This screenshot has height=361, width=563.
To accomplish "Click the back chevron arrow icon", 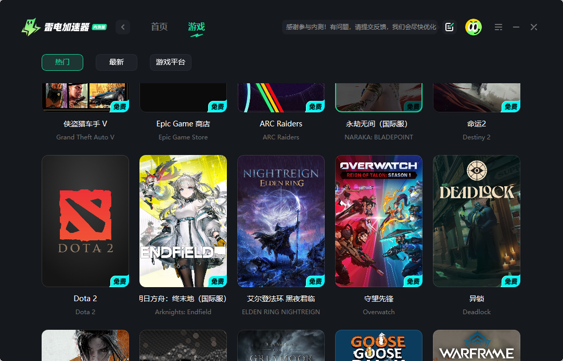I will [x=123, y=27].
